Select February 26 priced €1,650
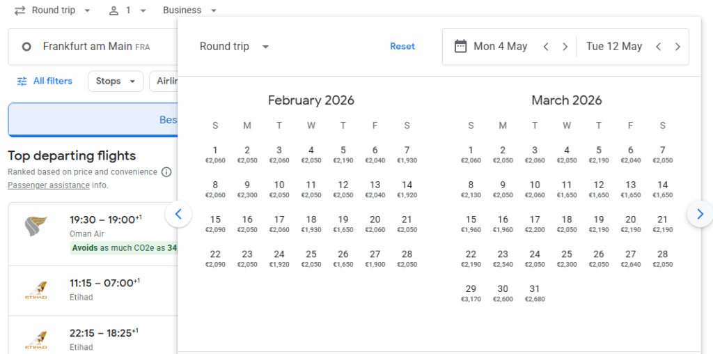 343,259
